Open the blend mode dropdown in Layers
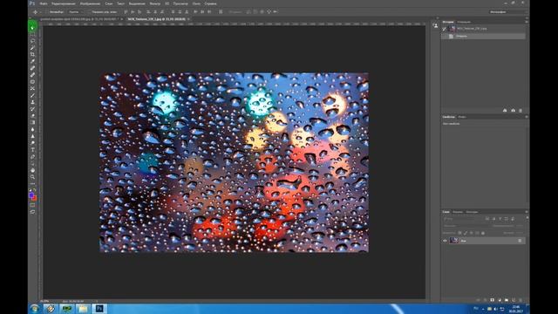Viewport: 558px width, 314px height. 465,226
